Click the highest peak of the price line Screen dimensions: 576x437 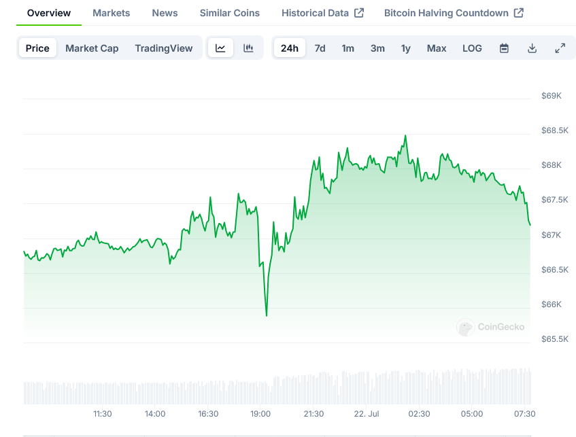(405, 135)
